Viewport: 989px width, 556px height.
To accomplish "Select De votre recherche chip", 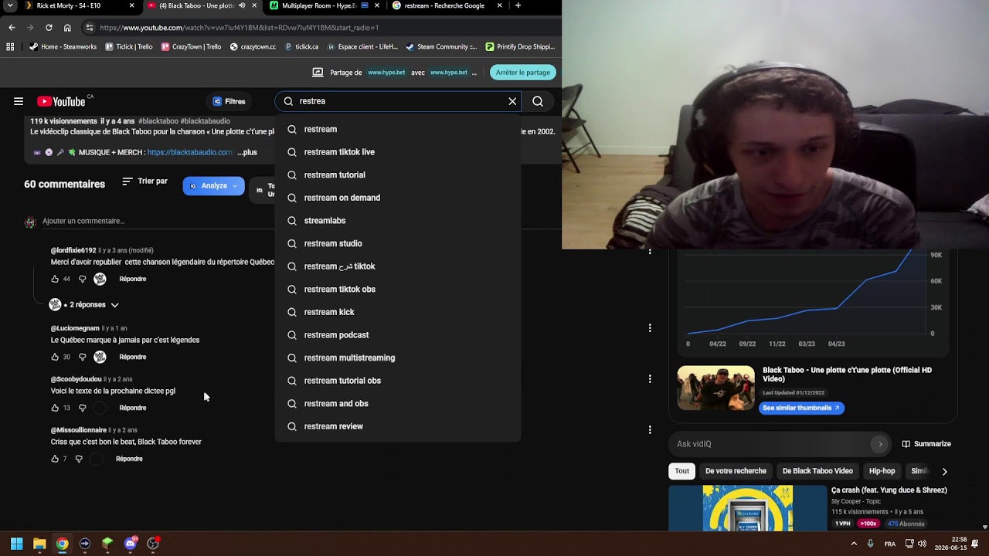I will (736, 471).
